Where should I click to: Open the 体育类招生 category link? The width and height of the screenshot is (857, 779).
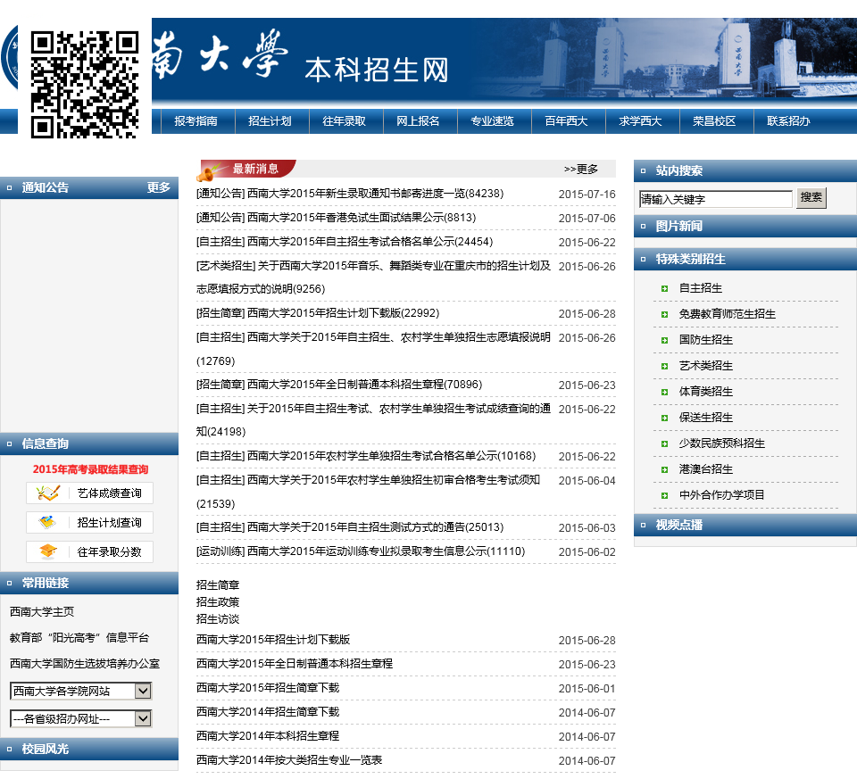pos(706,392)
